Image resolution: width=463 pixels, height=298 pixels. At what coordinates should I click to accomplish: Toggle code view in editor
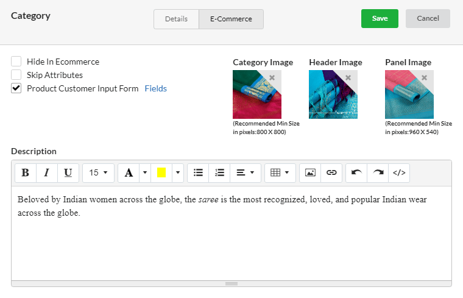pos(399,173)
